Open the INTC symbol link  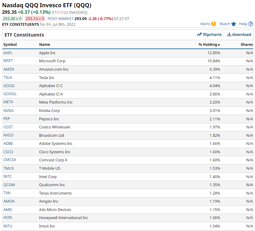[x=8, y=177]
